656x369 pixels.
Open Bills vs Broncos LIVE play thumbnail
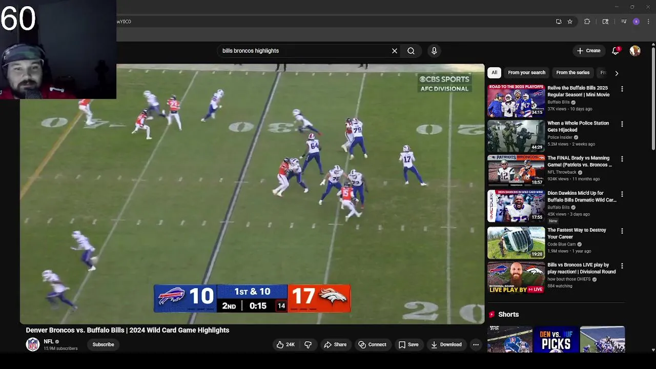tap(516, 278)
